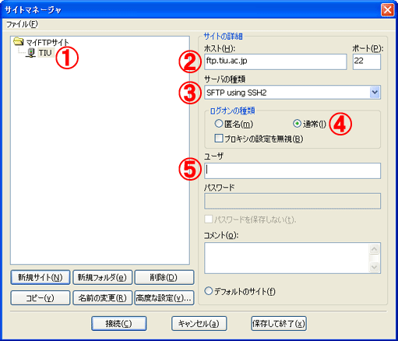Open the ファイル(F) menu
This screenshot has height=341, width=398.
[x=22, y=24]
